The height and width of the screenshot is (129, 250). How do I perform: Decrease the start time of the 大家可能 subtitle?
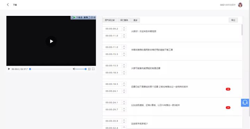[x=124, y=67]
